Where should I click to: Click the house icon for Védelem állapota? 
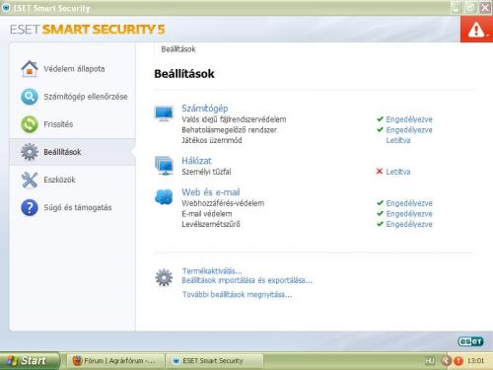[x=30, y=69]
